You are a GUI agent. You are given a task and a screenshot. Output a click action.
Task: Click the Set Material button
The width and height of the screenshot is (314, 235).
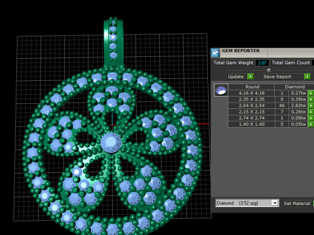coord(297,203)
